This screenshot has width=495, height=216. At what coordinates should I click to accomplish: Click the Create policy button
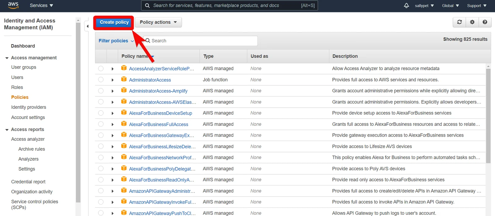tap(114, 22)
